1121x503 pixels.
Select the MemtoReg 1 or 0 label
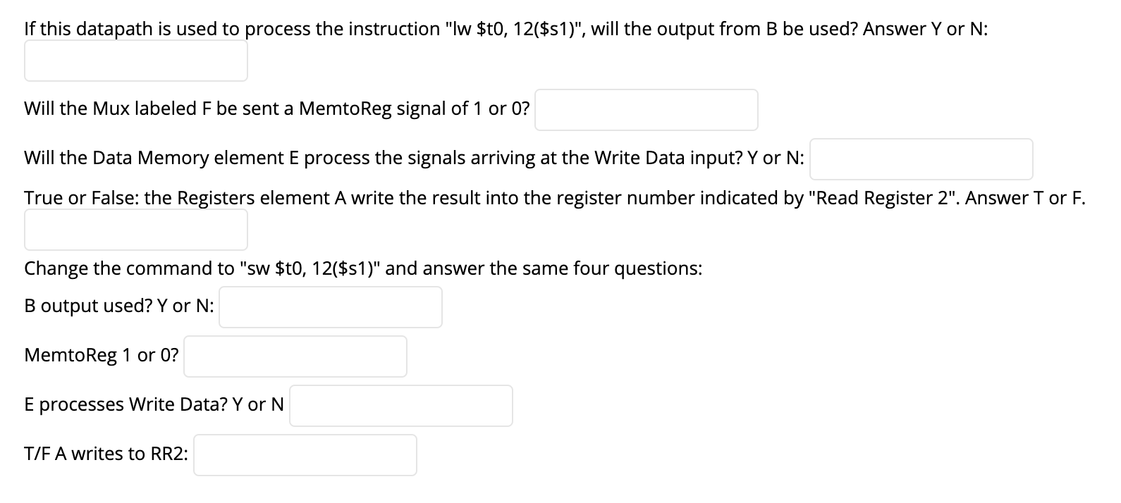coord(102,355)
